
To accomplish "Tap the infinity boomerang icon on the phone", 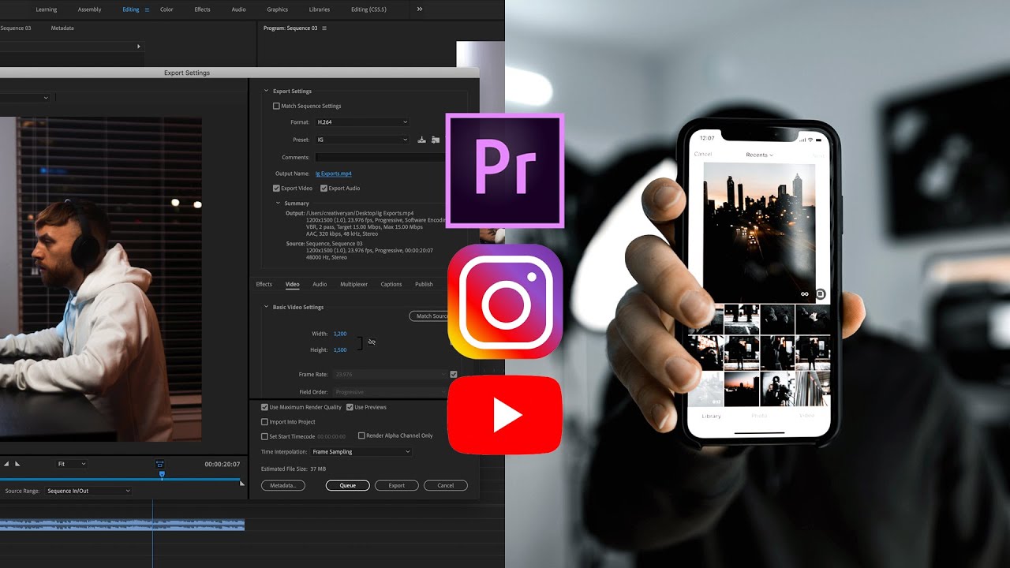I will 805,294.
